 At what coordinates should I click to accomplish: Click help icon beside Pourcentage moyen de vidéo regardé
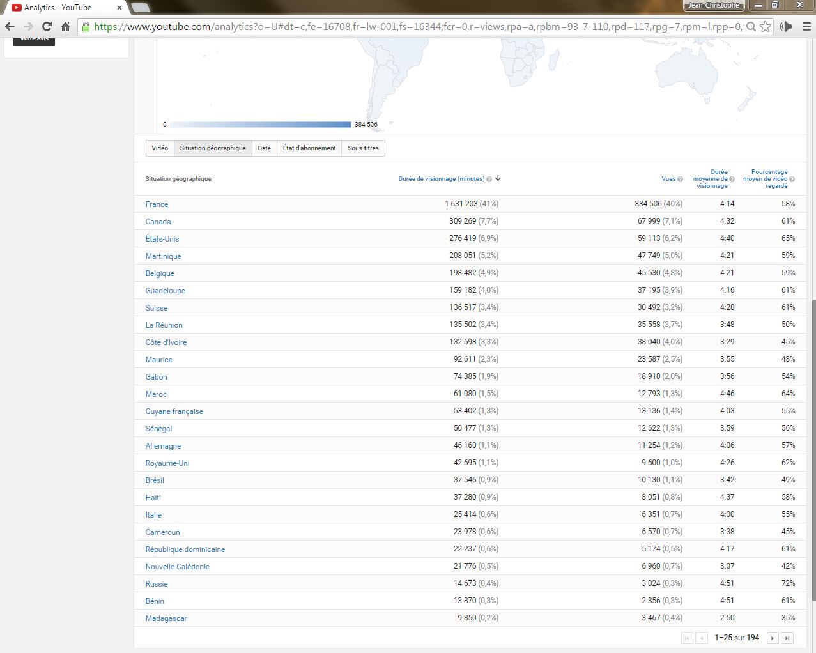point(792,179)
